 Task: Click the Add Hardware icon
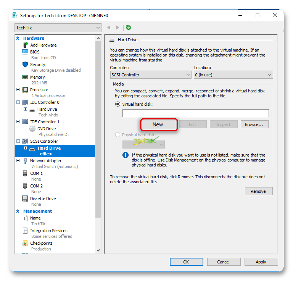click(25, 45)
